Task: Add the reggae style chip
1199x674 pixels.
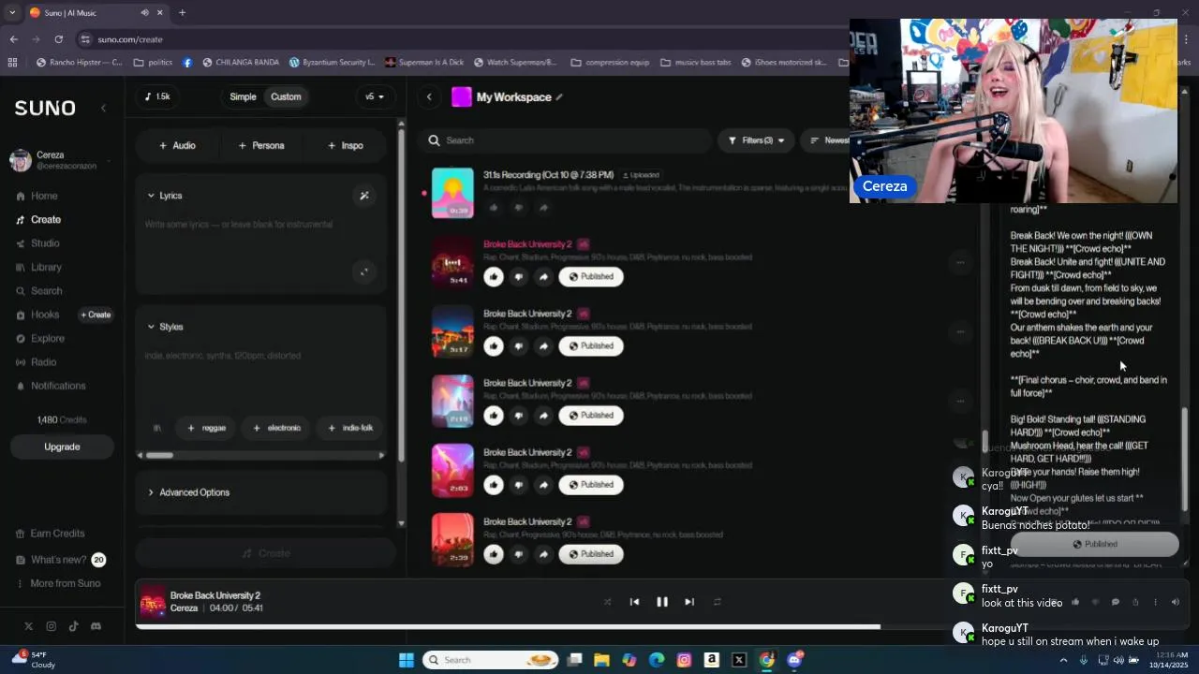Action: pos(207,428)
